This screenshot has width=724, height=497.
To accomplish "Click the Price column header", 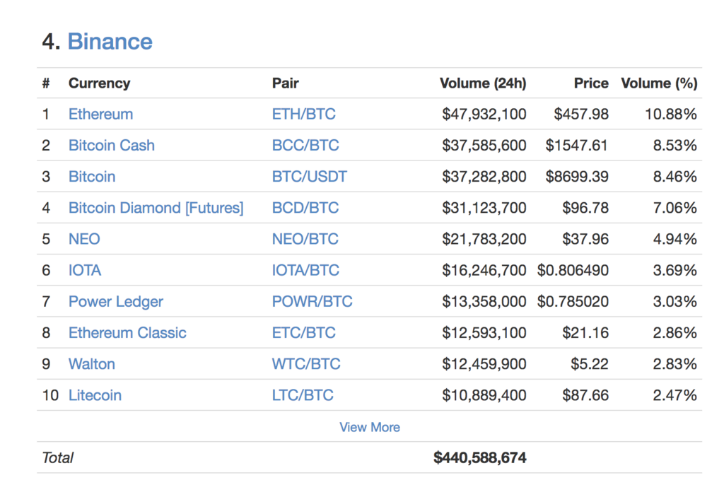I will tap(591, 83).
